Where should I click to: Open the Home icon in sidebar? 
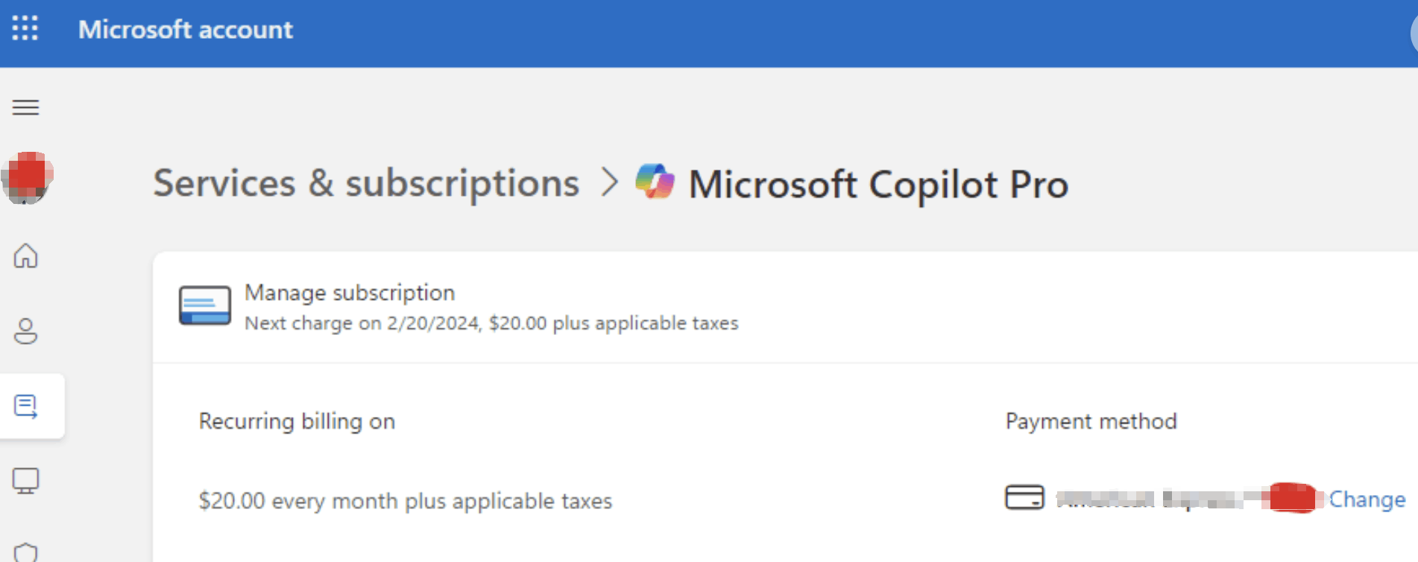(x=25, y=255)
